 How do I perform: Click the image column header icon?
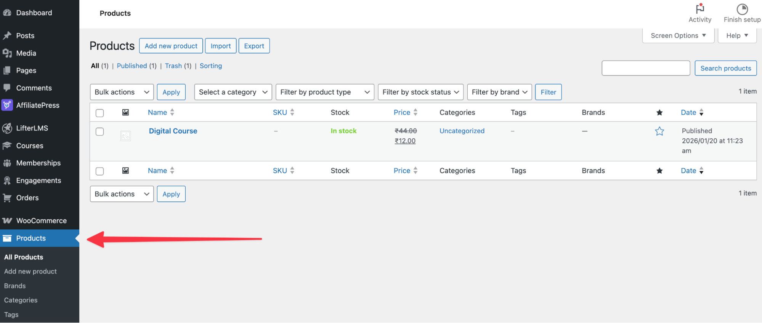(125, 112)
